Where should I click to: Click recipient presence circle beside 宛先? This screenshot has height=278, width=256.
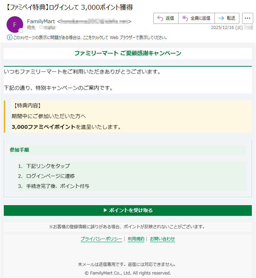(x=41, y=28)
